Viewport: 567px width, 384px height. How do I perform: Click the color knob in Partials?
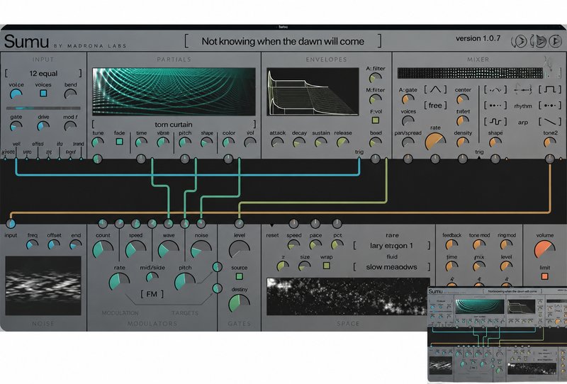[x=228, y=142]
